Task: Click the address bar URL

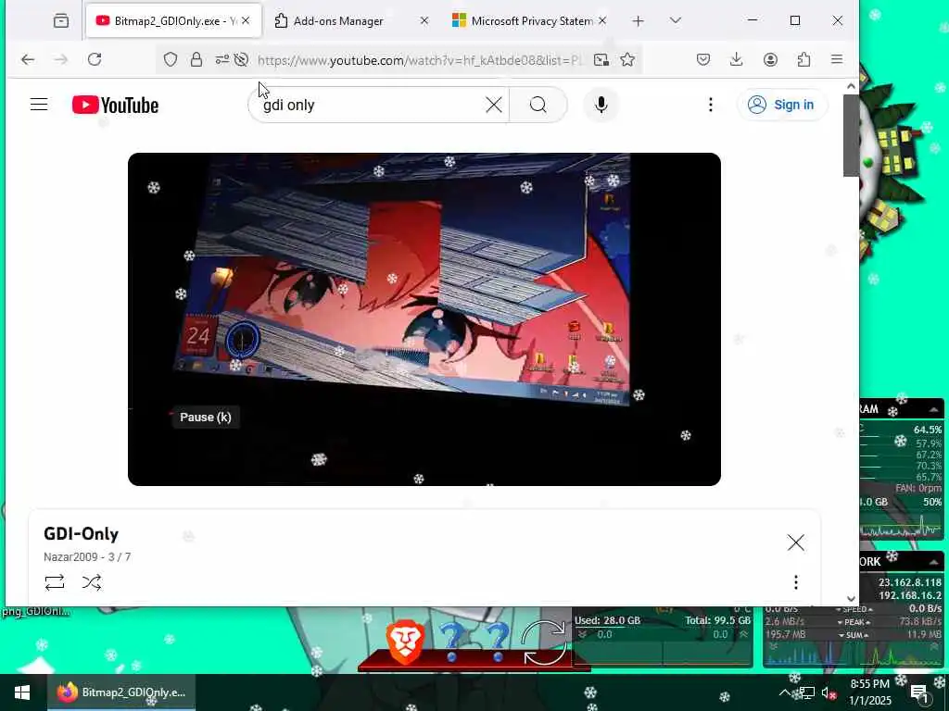Action: pyautogui.click(x=419, y=60)
